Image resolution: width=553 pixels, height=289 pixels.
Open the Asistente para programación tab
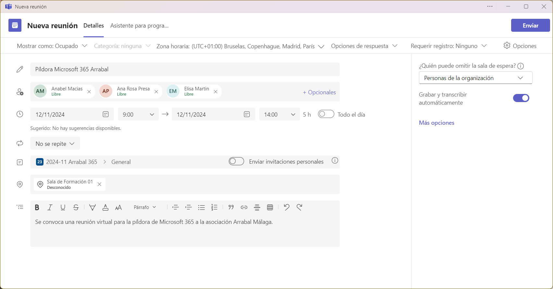(140, 26)
